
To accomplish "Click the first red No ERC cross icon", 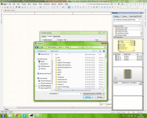I will pos(115,7).
